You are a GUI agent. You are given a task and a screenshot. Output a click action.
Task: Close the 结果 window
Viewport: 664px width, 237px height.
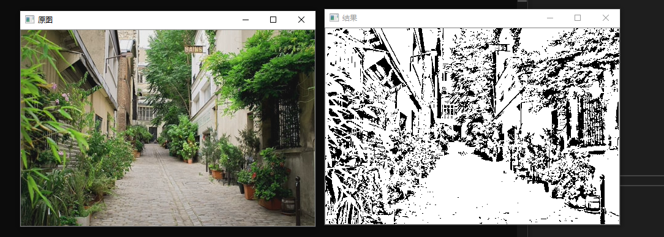[x=606, y=18]
